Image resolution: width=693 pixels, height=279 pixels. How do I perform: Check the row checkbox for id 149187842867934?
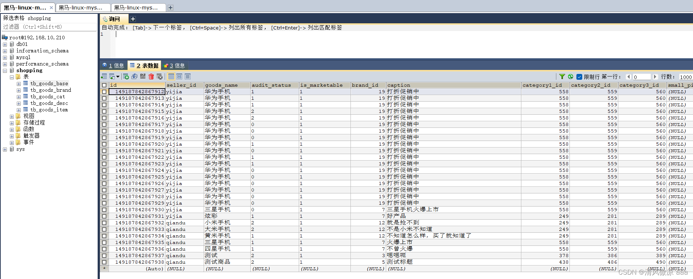pyautogui.click(x=104, y=236)
